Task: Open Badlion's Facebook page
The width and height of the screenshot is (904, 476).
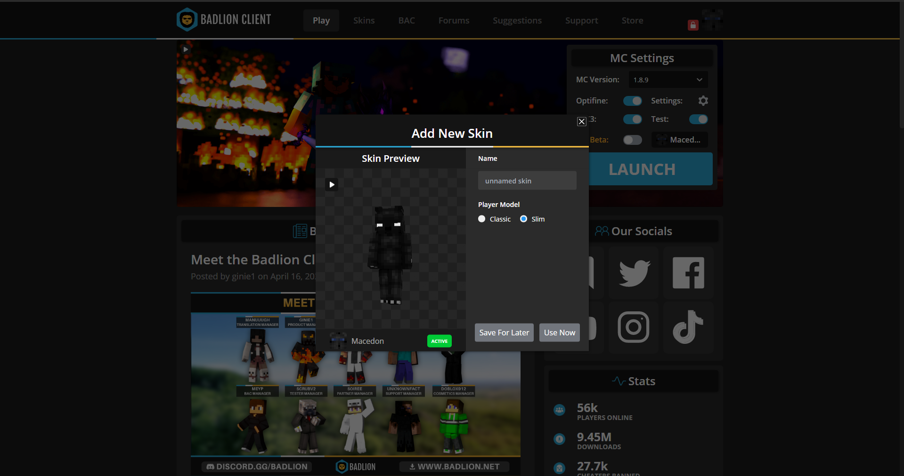Action: point(688,273)
